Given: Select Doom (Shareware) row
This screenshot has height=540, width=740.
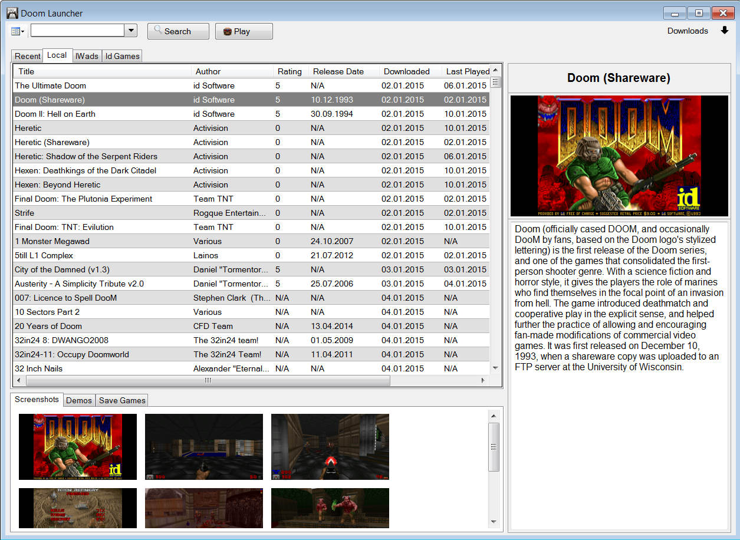Looking at the screenshot, I should point(252,100).
